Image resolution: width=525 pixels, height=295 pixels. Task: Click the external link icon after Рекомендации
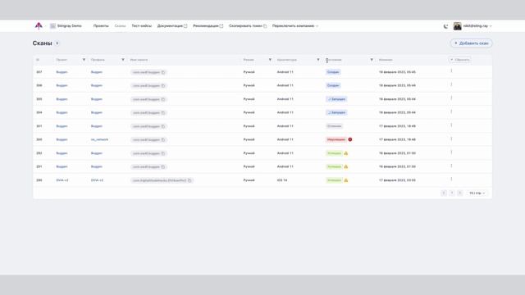pyautogui.click(x=221, y=25)
